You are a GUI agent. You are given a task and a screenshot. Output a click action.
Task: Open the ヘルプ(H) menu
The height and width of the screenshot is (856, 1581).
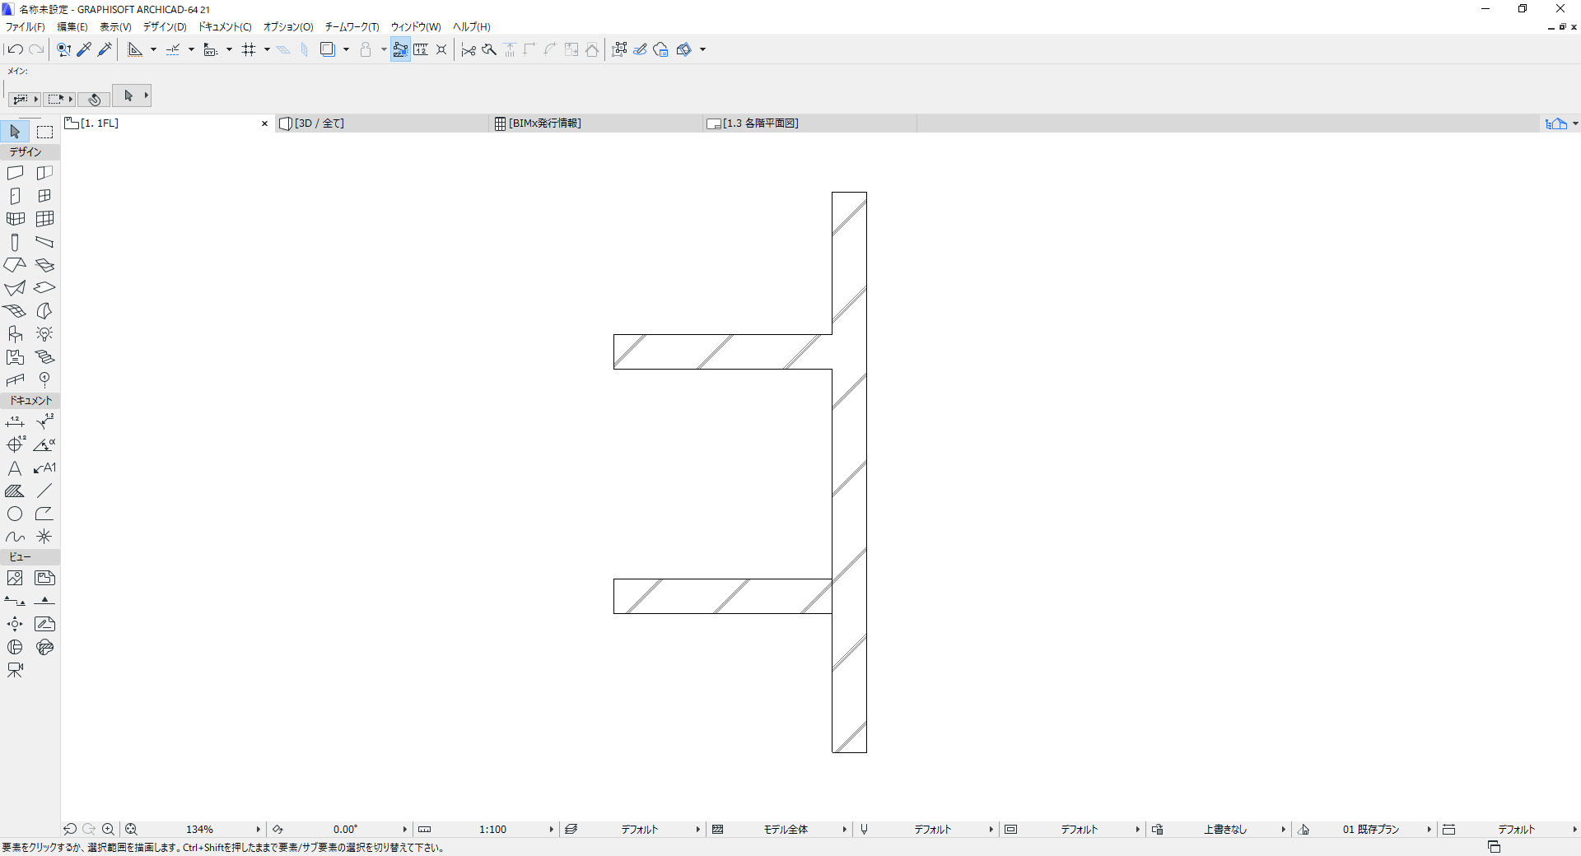tap(471, 27)
